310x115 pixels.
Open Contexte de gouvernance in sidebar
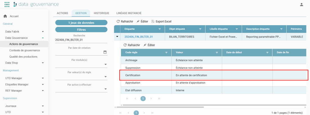pyautogui.click(x=24, y=50)
